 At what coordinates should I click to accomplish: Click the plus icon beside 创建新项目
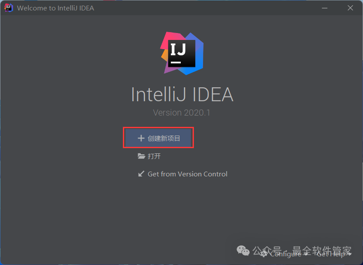141,138
